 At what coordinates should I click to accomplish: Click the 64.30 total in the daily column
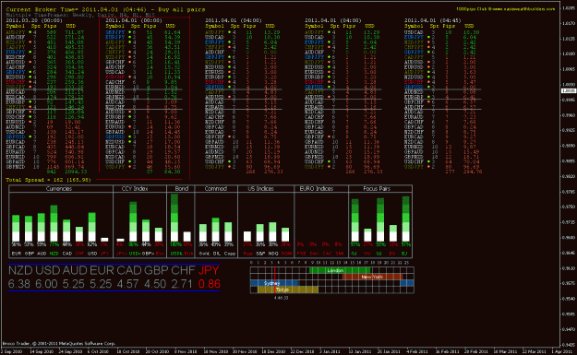173,172
